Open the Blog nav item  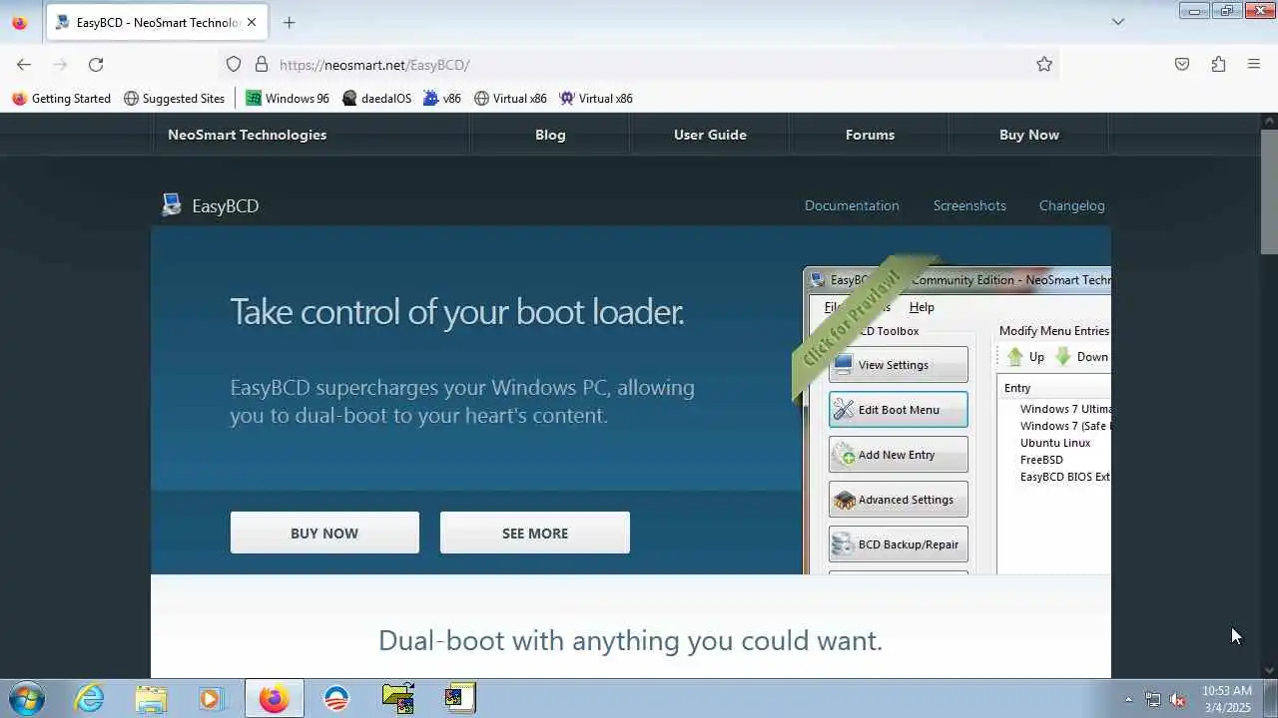[x=550, y=135]
